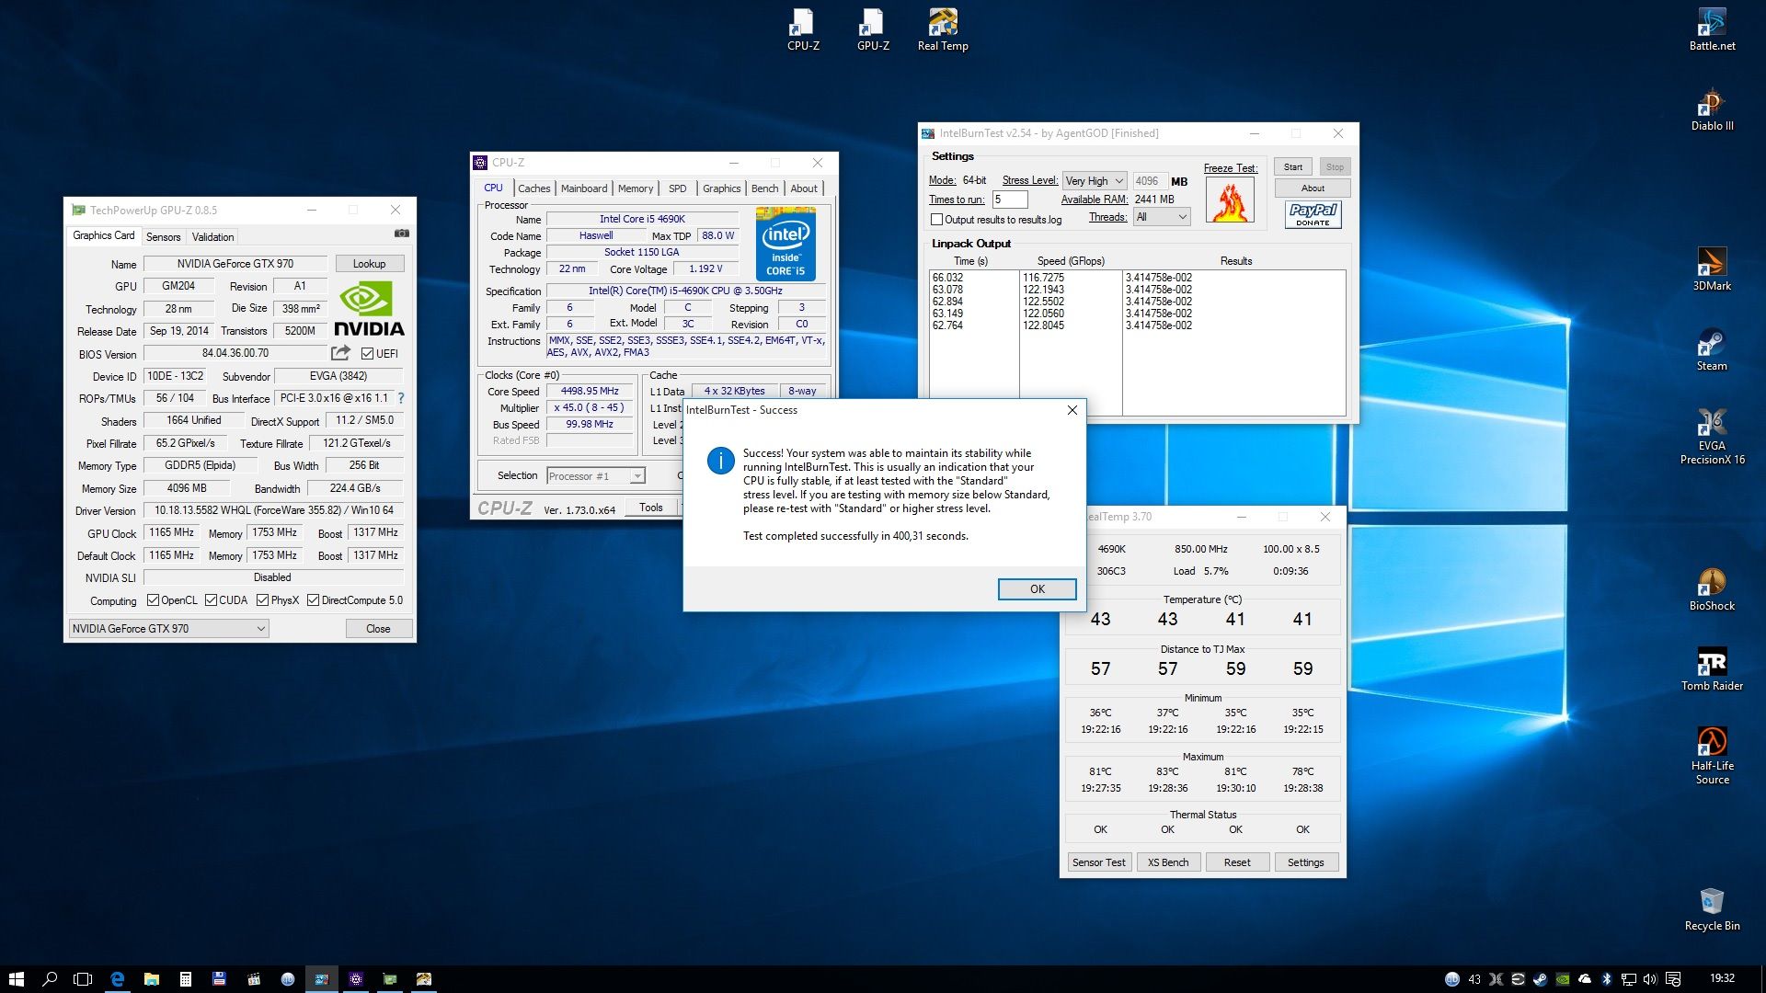This screenshot has width=1766, height=993.
Task: Click OK in the IntelBurnTest Success dialog
Action: (1037, 589)
